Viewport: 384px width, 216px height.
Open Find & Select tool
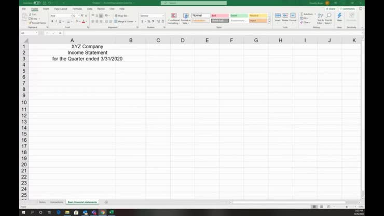click(328, 19)
